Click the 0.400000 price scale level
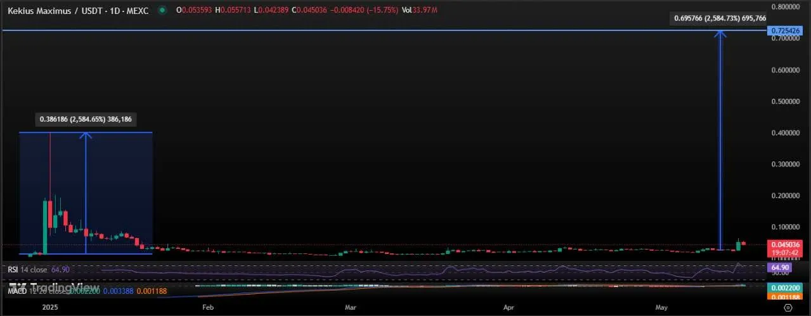 [784, 133]
